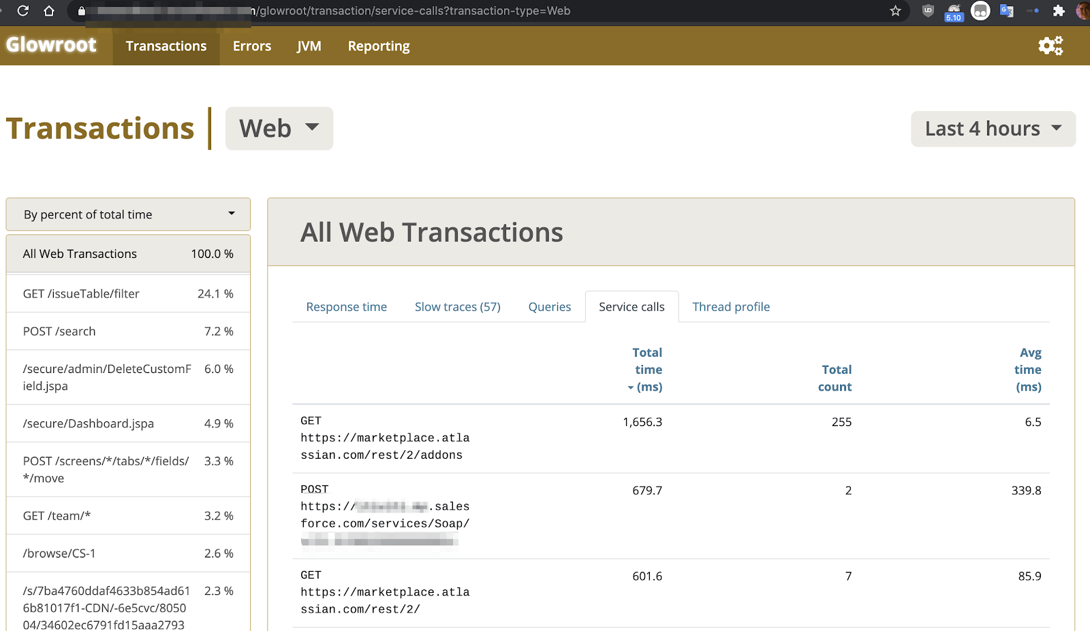
Task: Click the 255 total count value
Action: [x=841, y=422]
